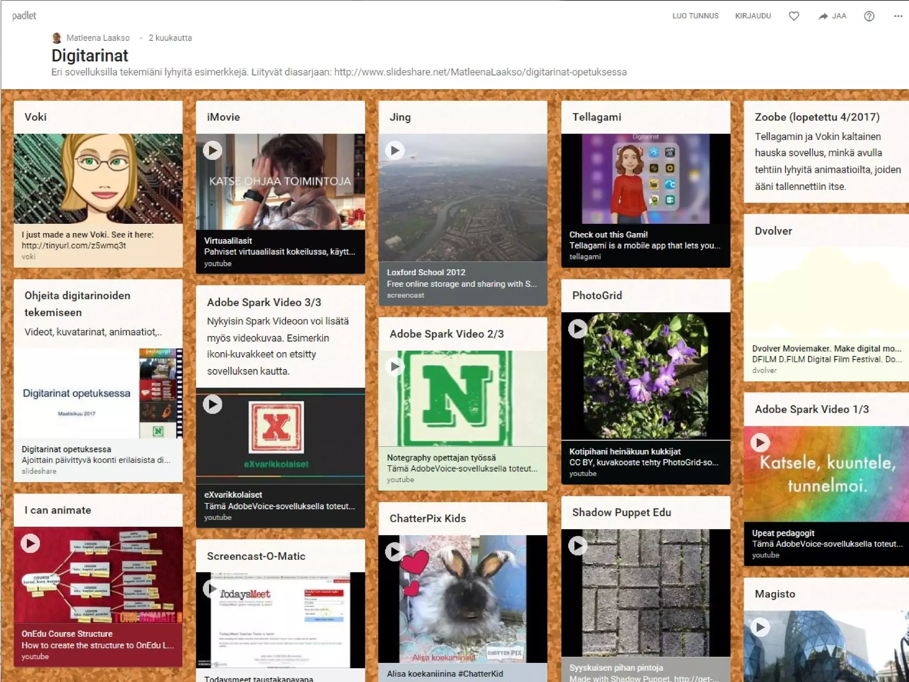Play the Shadow Puppet Edu video

578,546
